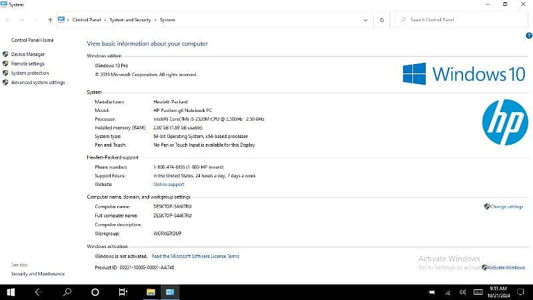Image resolution: width=533 pixels, height=300 pixels.
Task: Click Change settings for computer name
Action: click(506, 207)
